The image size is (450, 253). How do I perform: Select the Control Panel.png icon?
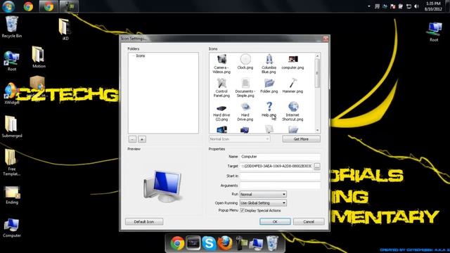click(221, 87)
